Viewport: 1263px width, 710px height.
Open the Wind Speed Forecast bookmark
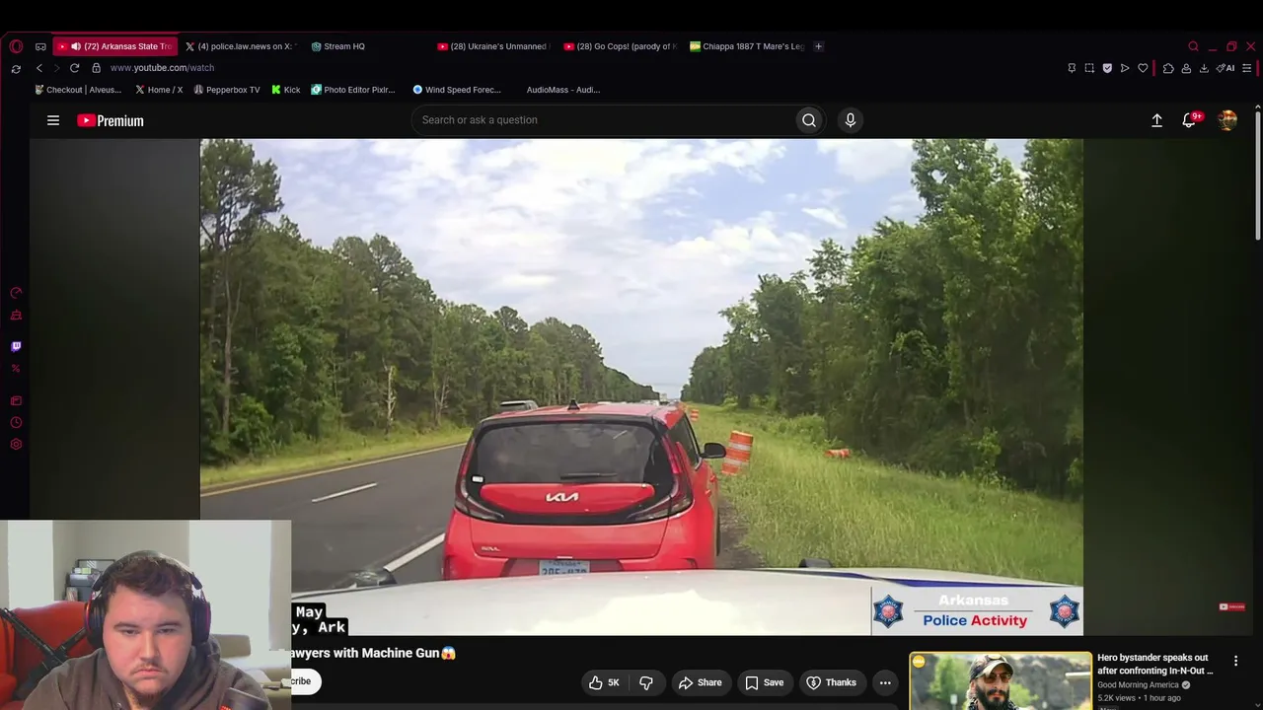coord(457,90)
